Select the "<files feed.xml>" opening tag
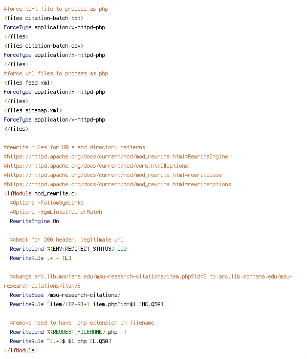 (x=29, y=83)
